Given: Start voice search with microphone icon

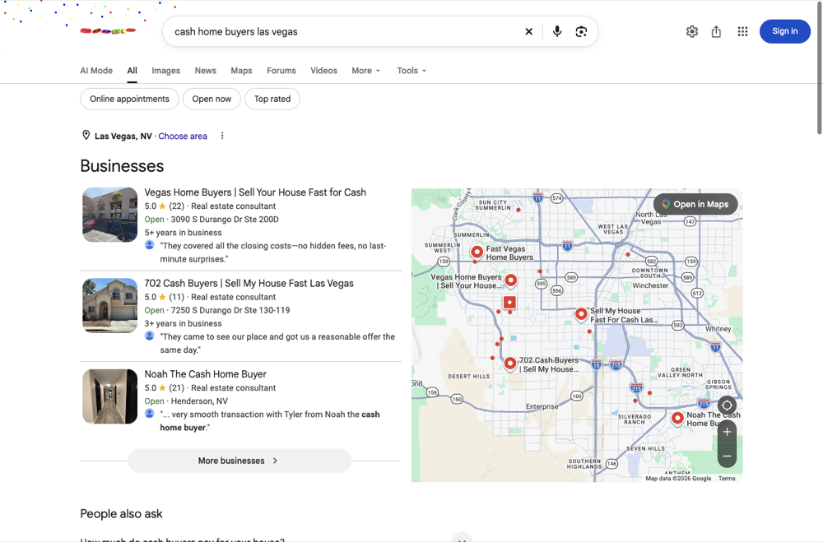Looking at the screenshot, I should pos(557,31).
